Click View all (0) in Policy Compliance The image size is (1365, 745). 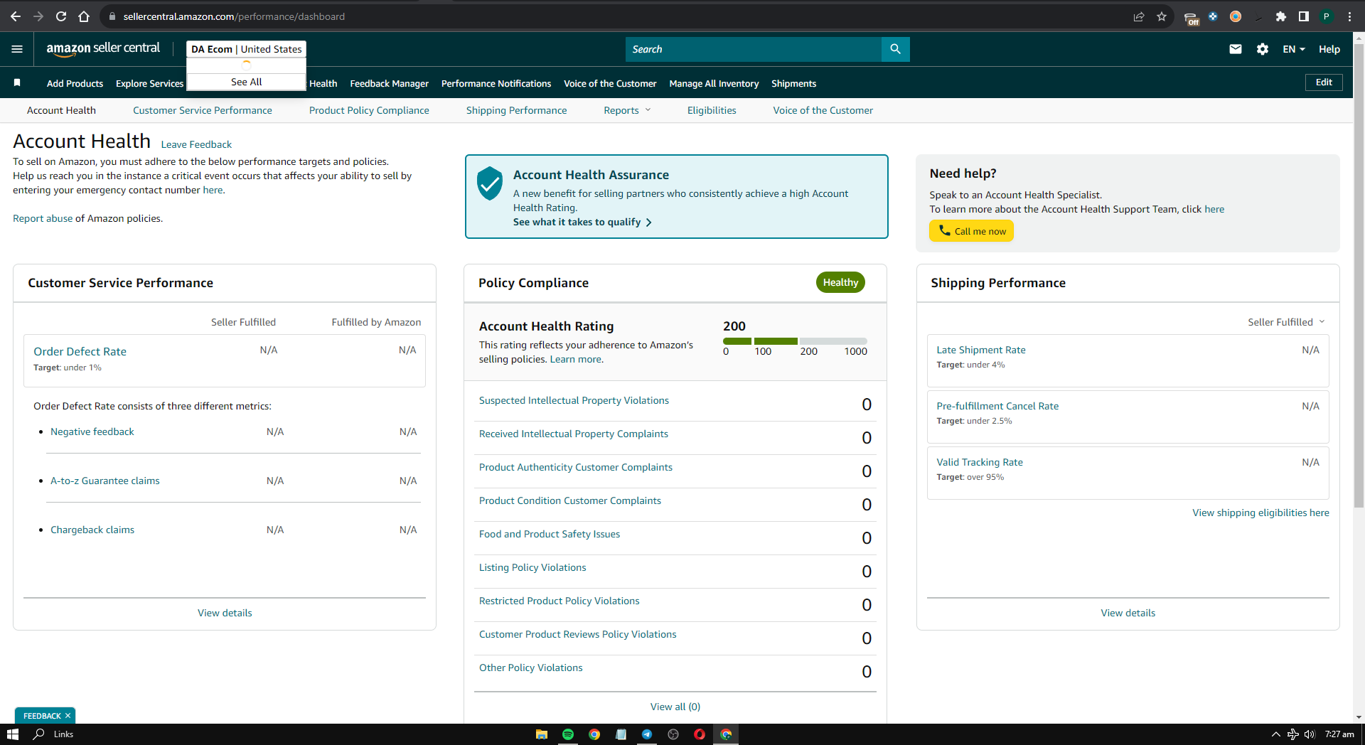point(675,707)
